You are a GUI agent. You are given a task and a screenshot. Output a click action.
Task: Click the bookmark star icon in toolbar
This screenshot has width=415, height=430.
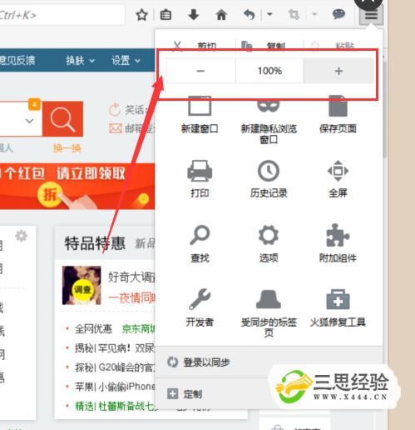pos(141,15)
